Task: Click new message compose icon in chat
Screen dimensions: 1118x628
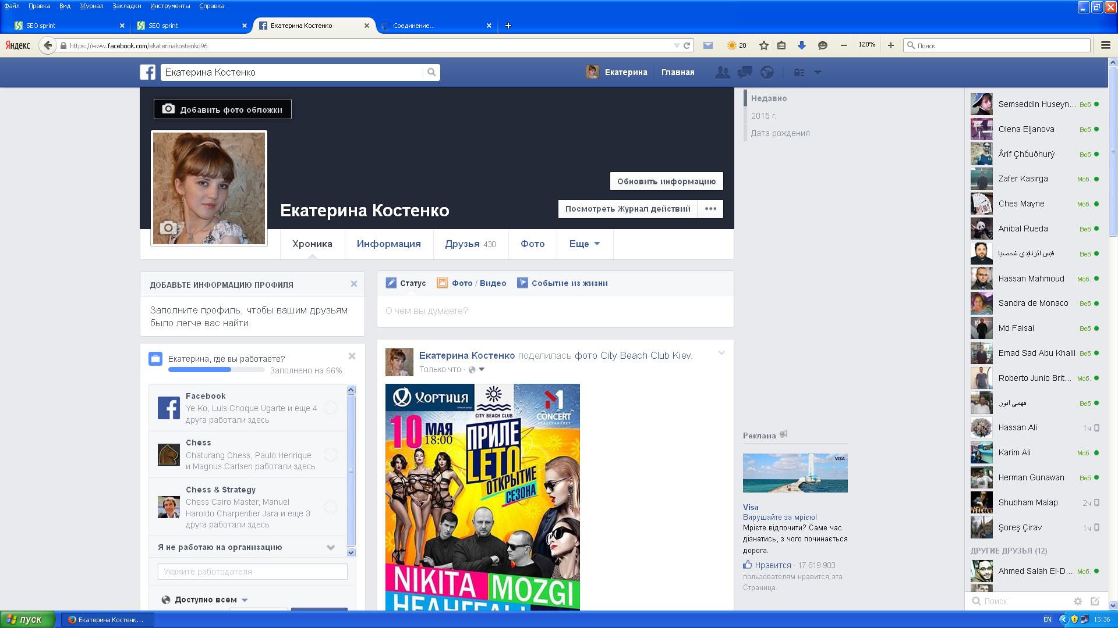Action: pos(1095,601)
